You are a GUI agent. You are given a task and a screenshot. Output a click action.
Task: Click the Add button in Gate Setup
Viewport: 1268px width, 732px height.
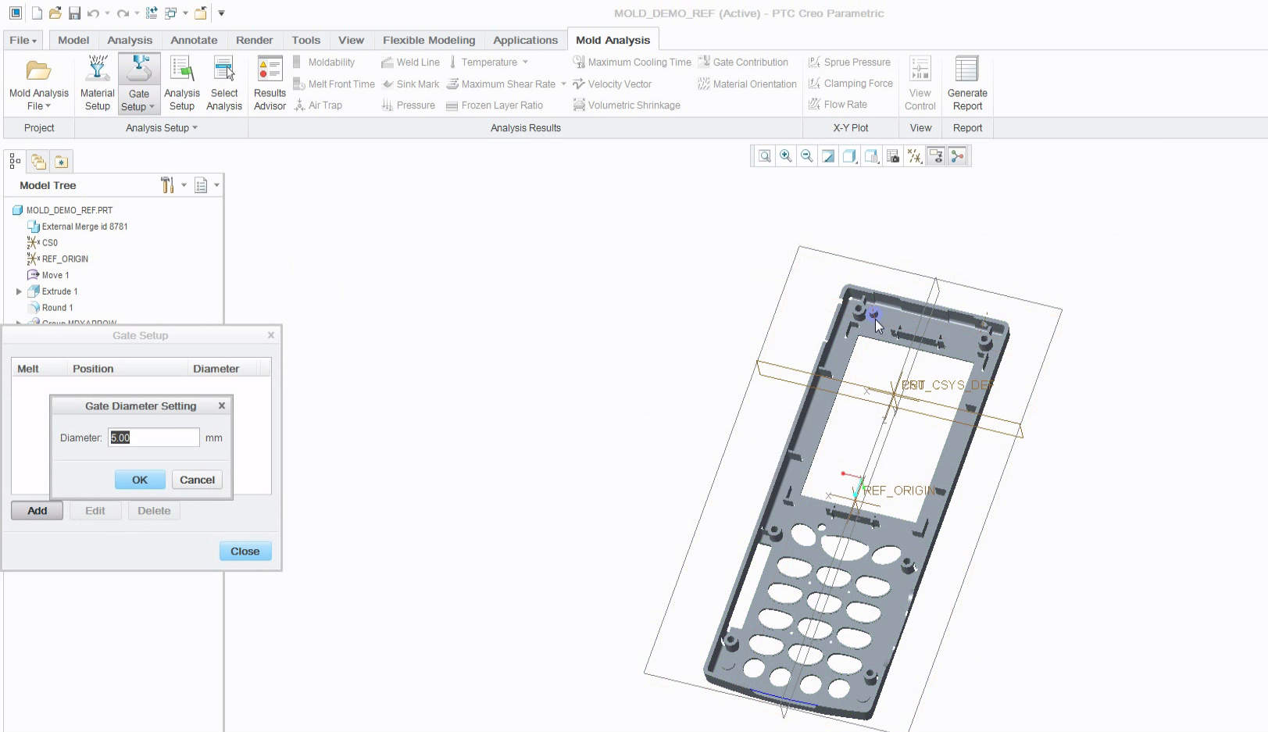(38, 510)
